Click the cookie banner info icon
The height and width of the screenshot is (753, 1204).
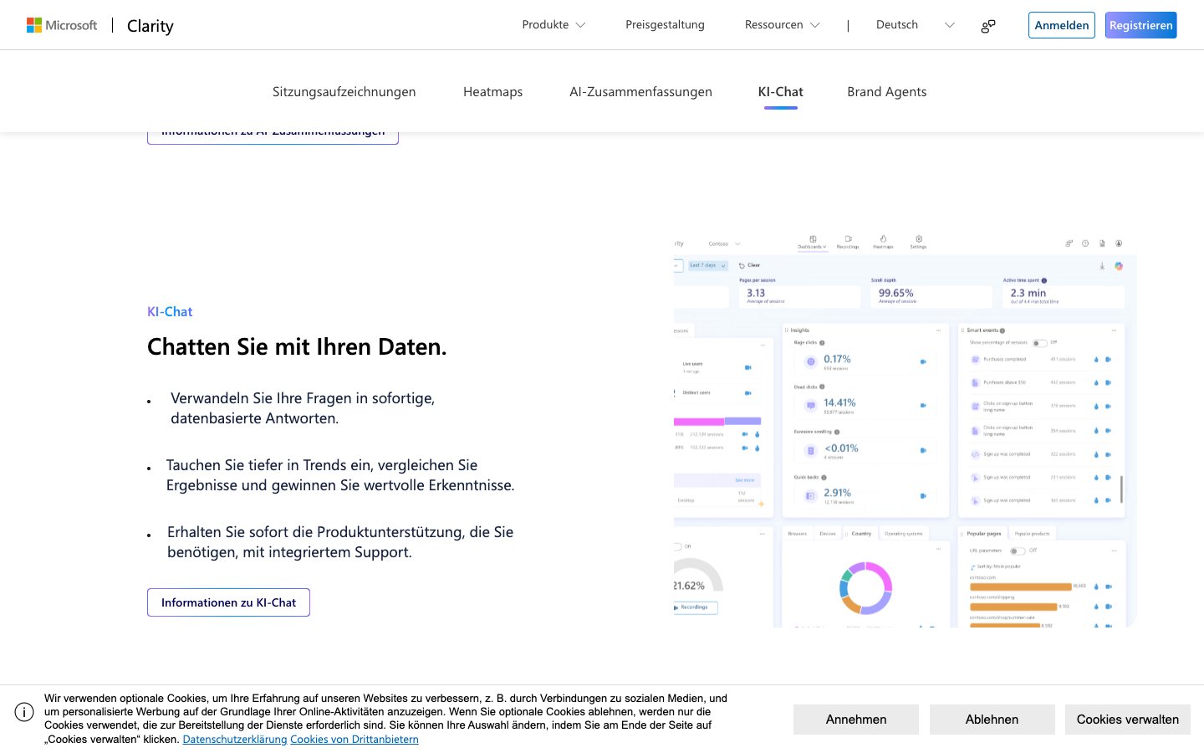coord(24,712)
